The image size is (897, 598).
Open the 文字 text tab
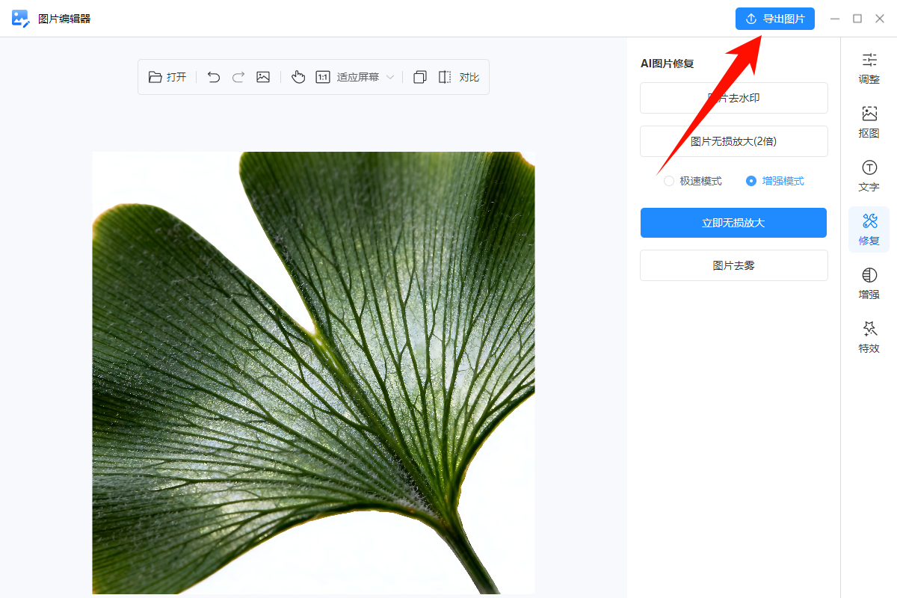tap(869, 176)
